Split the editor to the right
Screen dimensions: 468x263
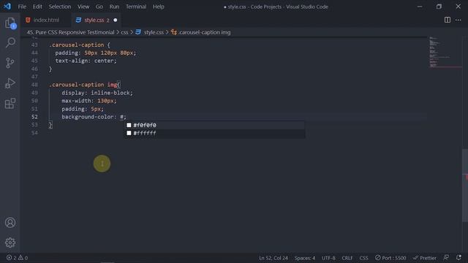pos(447,20)
